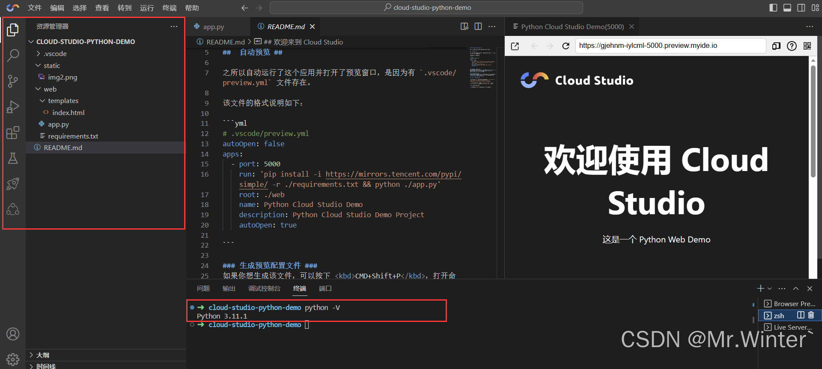The height and width of the screenshot is (369, 822).
Task: Open the preview device window icon
Action: tap(776, 46)
